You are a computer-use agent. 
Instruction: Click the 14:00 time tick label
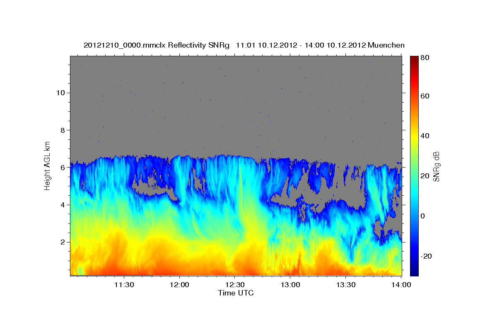[x=402, y=285]
